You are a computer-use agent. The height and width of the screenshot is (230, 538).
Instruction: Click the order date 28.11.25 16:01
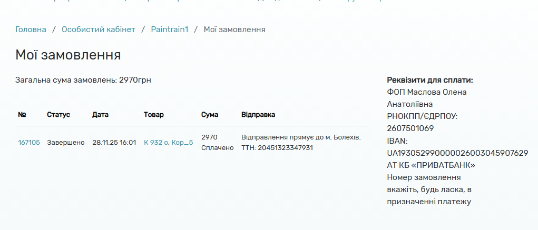[x=114, y=142]
